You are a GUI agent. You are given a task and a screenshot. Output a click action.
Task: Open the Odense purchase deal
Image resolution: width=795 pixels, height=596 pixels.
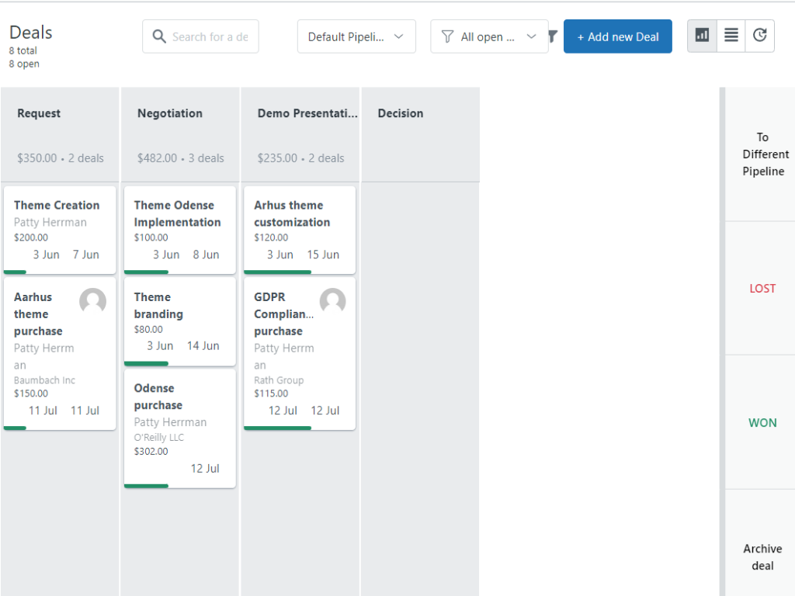pos(180,428)
